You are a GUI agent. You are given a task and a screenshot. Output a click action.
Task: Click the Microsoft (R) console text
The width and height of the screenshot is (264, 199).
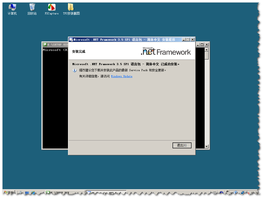pyautogui.click(x=55, y=50)
